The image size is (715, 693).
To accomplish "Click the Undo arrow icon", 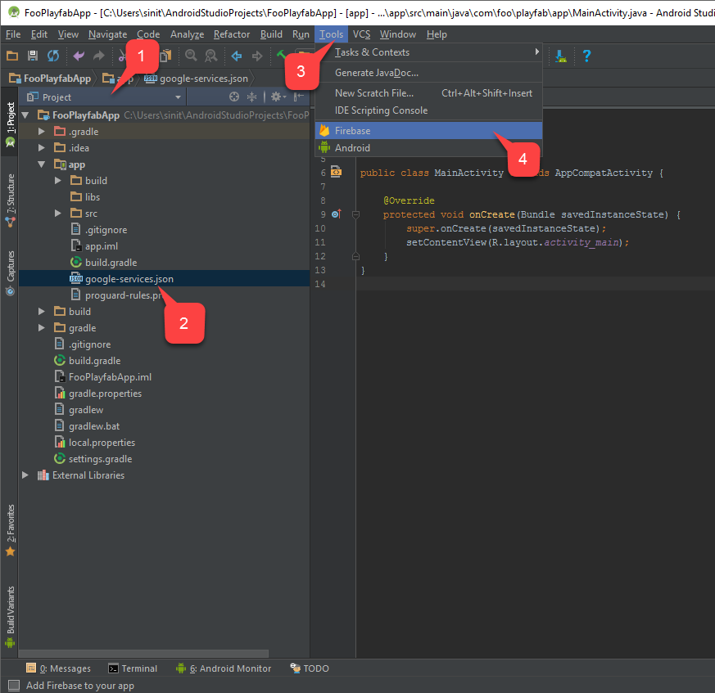I will 79,56.
